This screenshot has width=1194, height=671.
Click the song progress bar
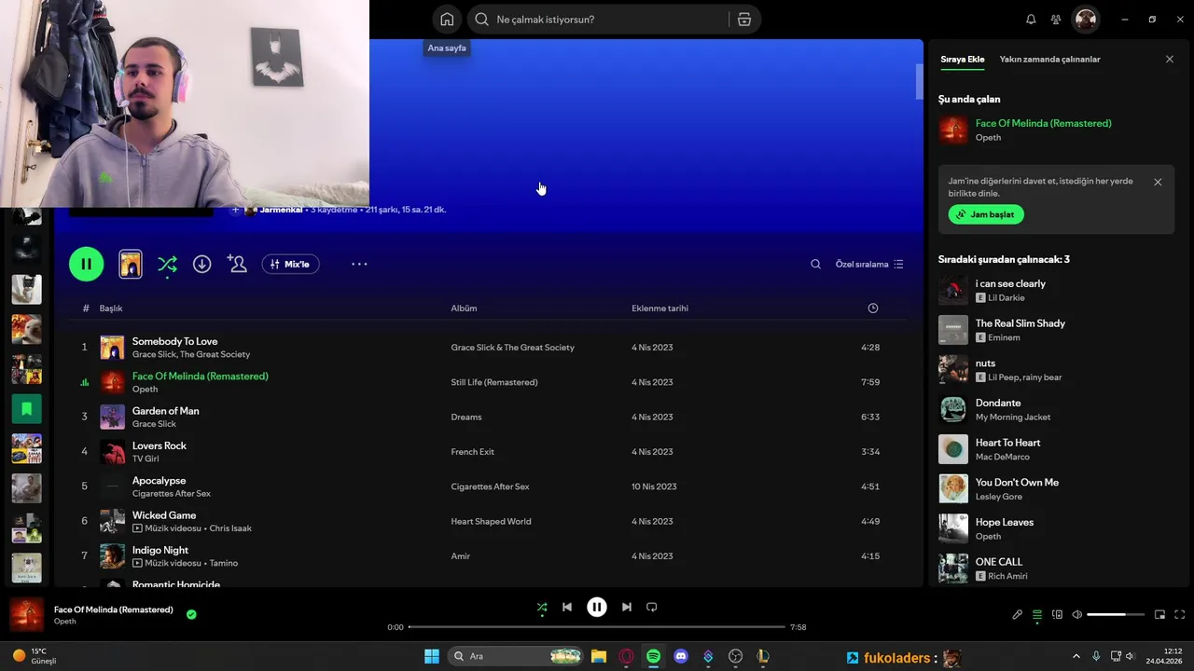coord(597,627)
